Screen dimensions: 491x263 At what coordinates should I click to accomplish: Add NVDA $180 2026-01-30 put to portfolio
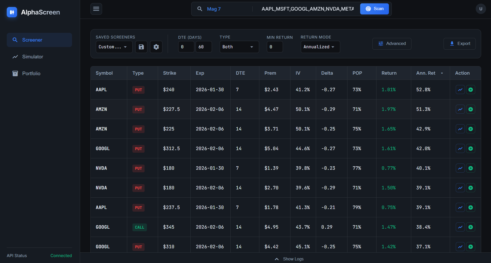tap(471, 168)
